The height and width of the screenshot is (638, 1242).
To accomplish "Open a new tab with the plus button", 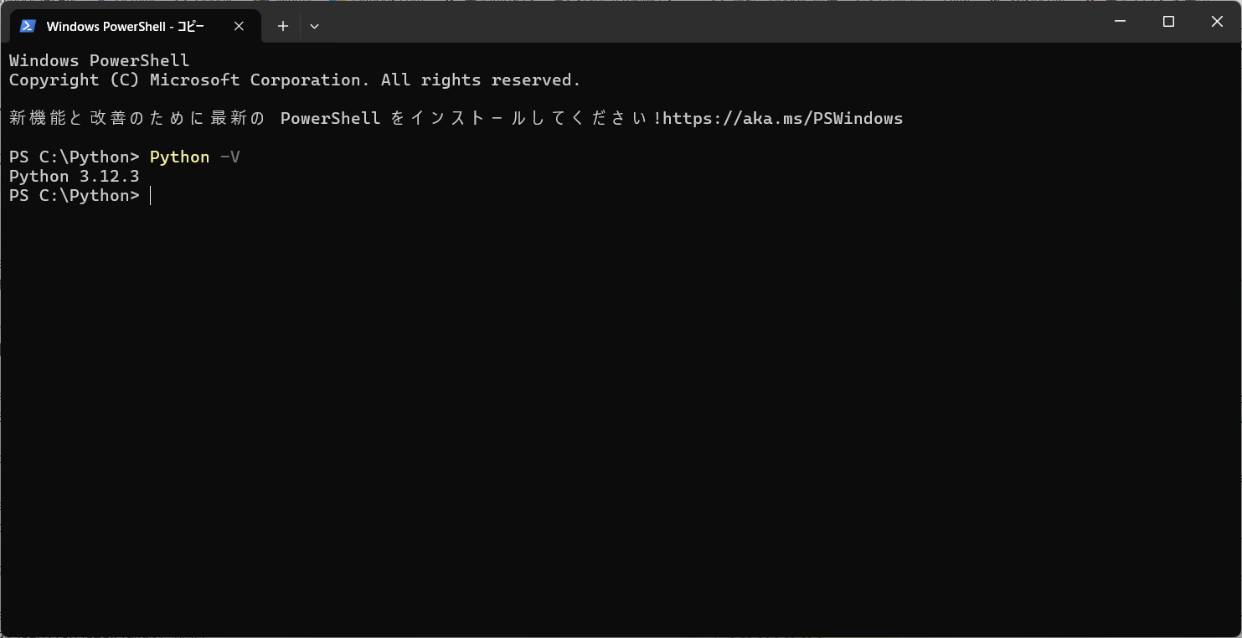I will 282,26.
